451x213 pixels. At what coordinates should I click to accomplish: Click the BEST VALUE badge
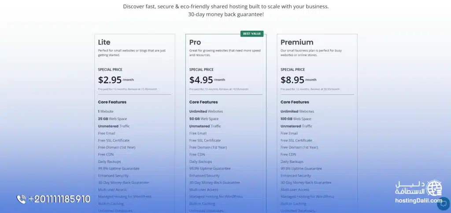click(x=252, y=34)
